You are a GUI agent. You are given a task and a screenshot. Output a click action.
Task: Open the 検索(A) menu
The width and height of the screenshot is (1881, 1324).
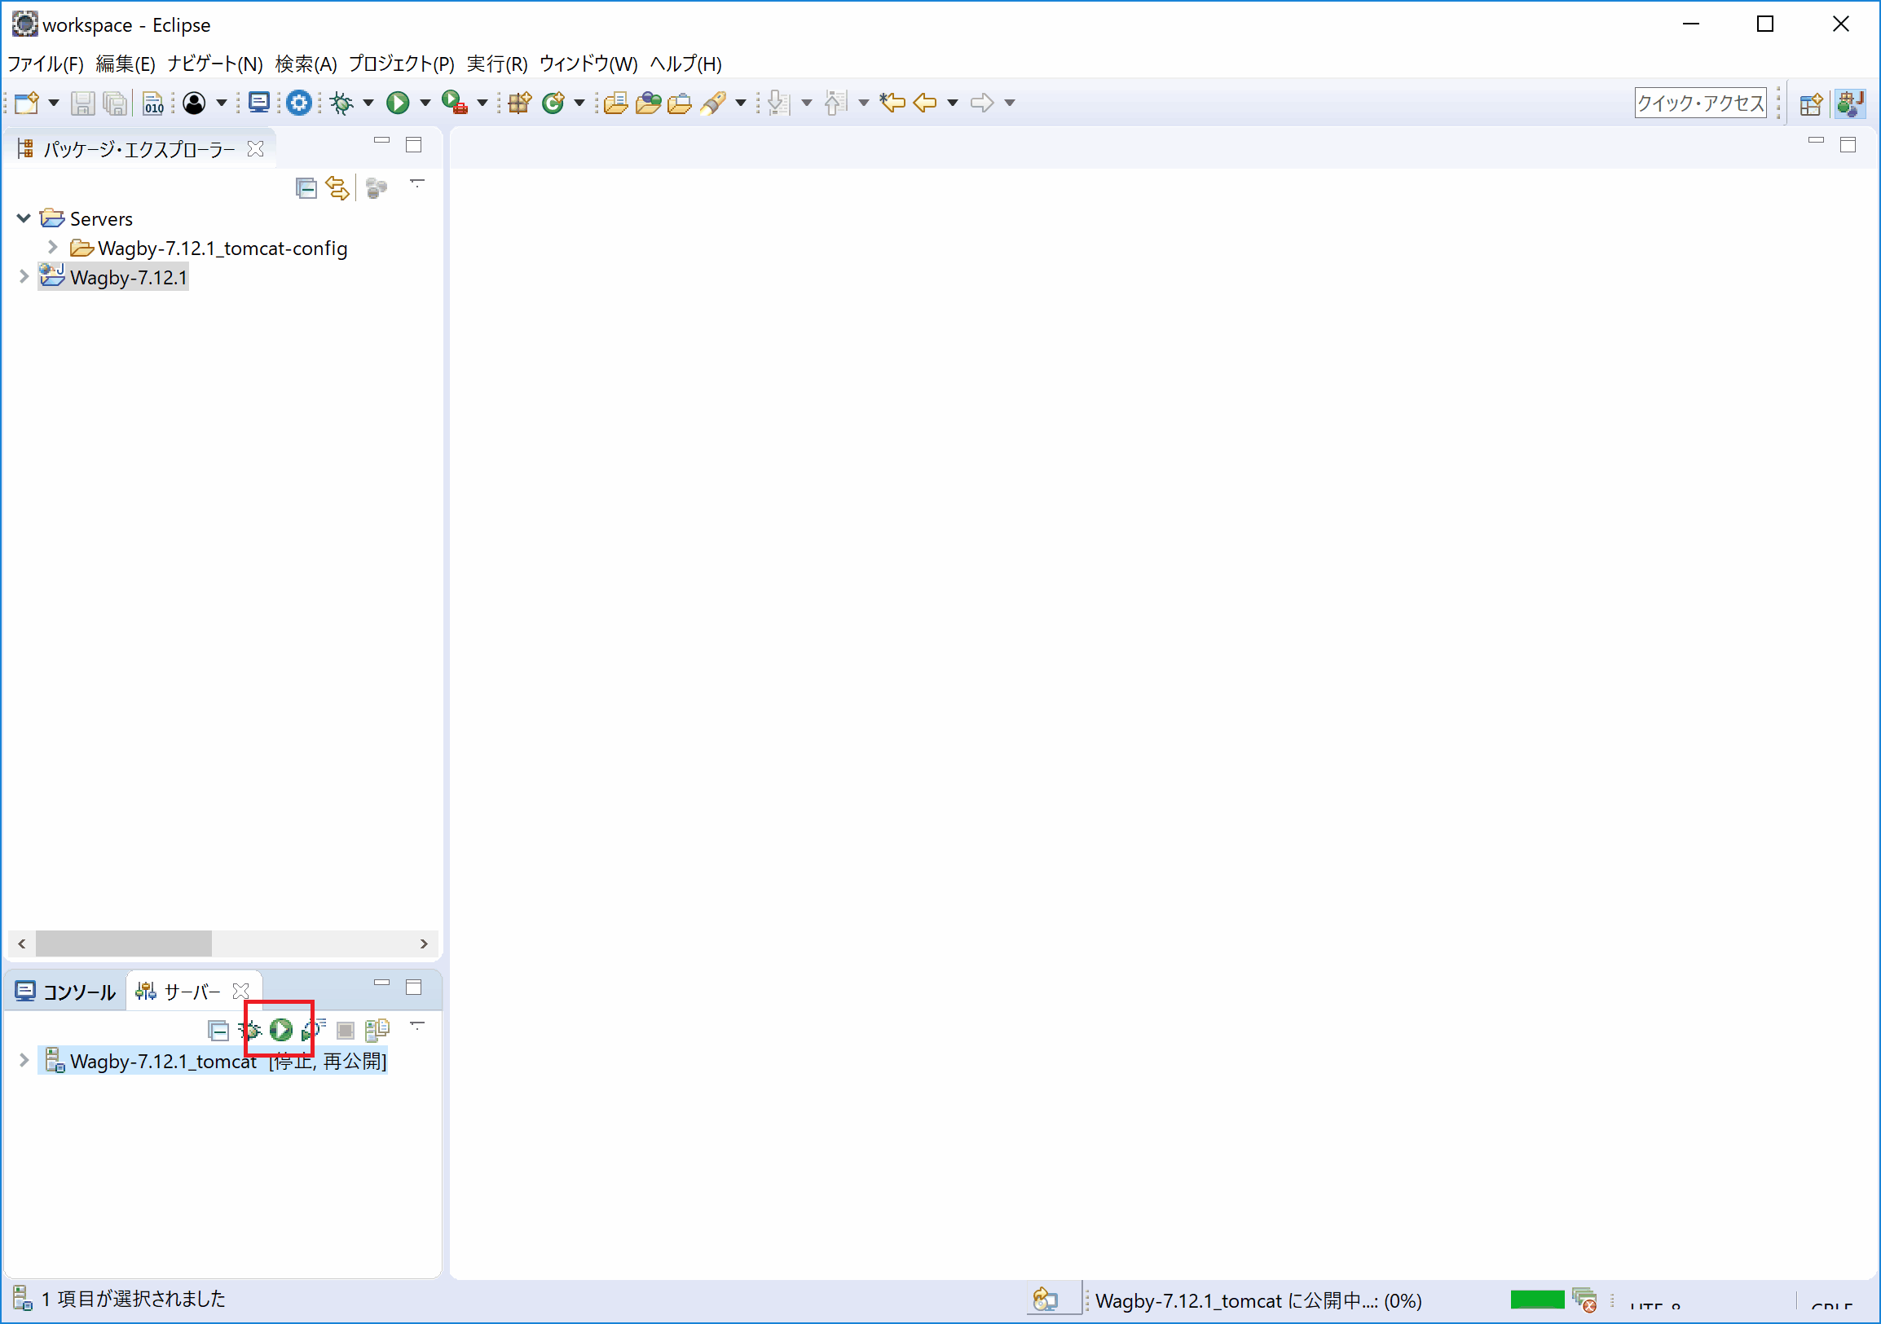click(306, 64)
